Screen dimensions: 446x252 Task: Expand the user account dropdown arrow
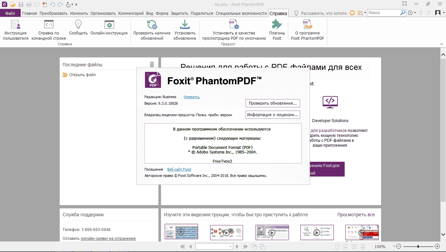tap(443, 13)
